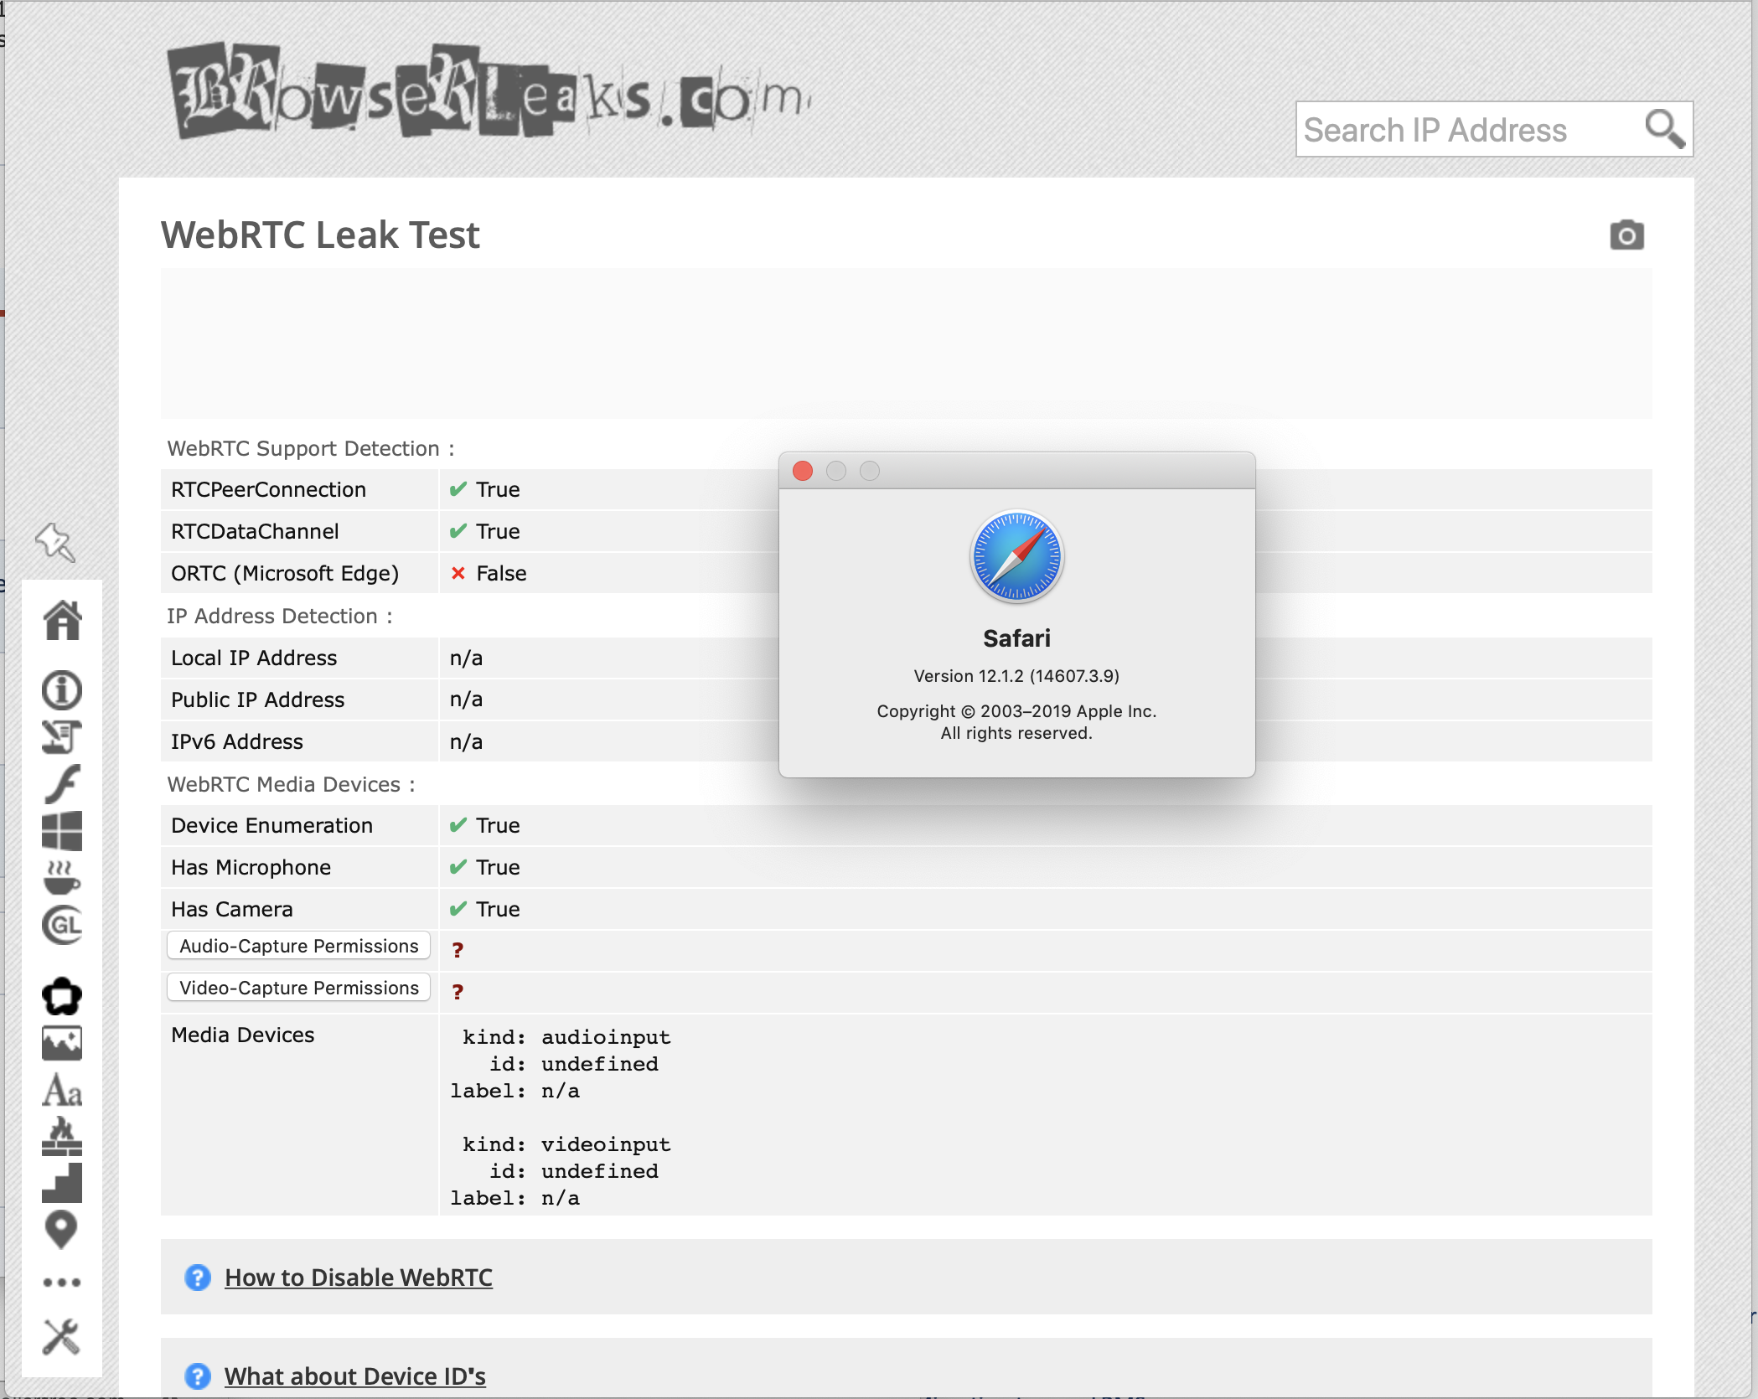Viewport: 1758px width, 1399px height.
Task: Open the firewall sidebar icon
Action: click(x=62, y=1137)
